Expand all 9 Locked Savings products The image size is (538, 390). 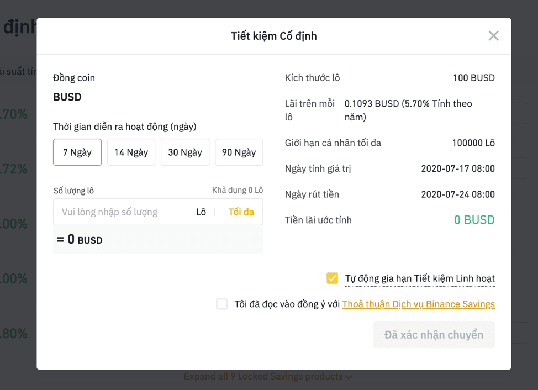pyautogui.click(x=268, y=377)
